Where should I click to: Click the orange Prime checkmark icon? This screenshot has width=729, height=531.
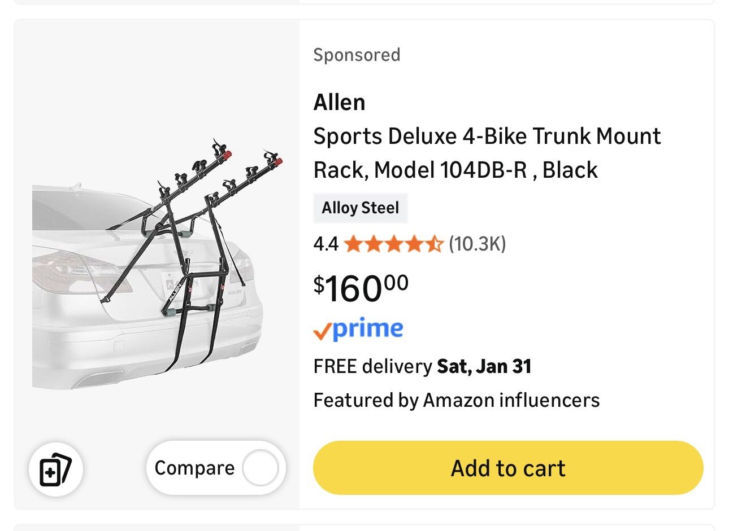pyautogui.click(x=322, y=332)
